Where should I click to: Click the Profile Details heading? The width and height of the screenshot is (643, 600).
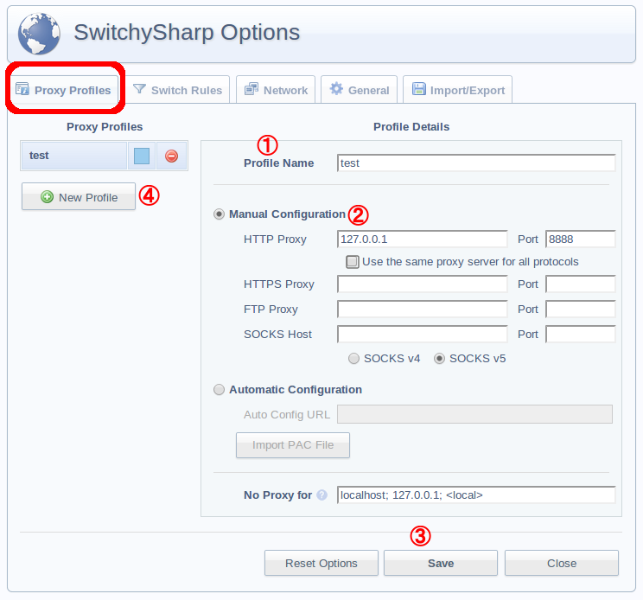pos(411,127)
